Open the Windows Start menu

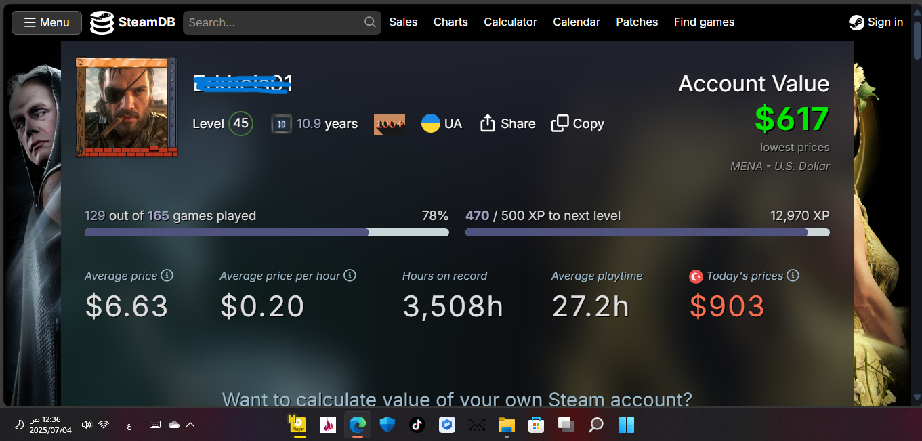click(x=625, y=425)
